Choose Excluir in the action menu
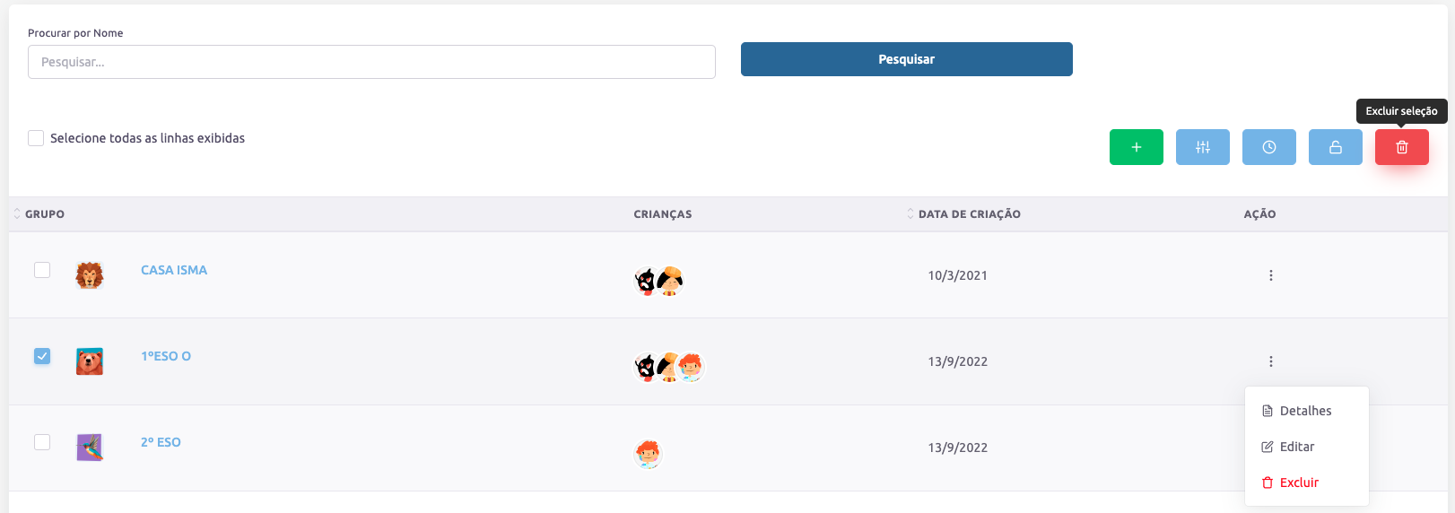The width and height of the screenshot is (1455, 513). click(1298, 483)
